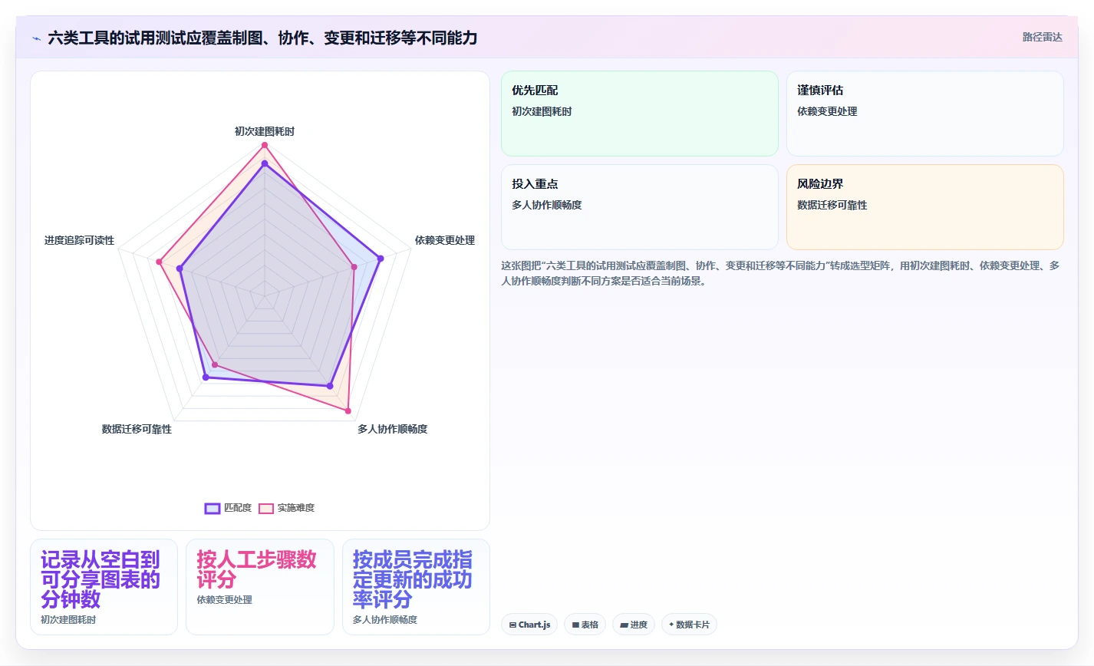
Task: Select the green 优先匹配 card
Action: (640, 114)
